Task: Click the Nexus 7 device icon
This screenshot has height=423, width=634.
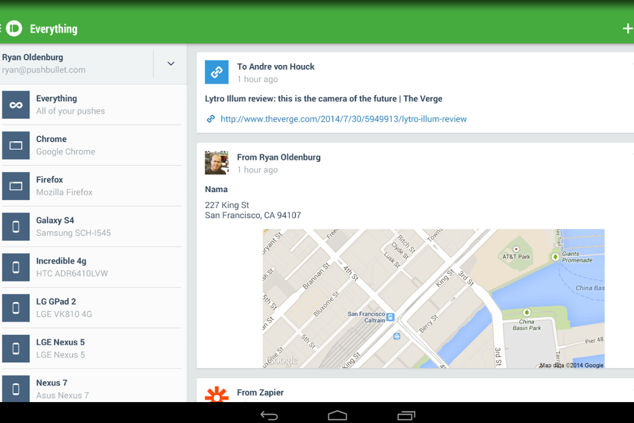Action: (x=16, y=389)
